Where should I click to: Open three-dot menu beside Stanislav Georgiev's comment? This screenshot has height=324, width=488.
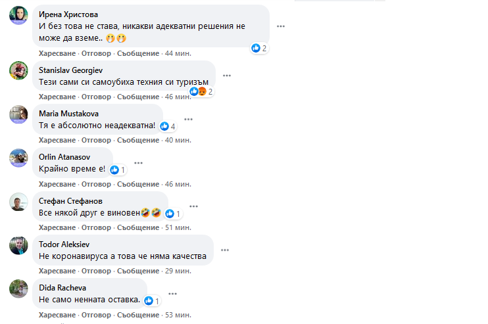(x=227, y=76)
